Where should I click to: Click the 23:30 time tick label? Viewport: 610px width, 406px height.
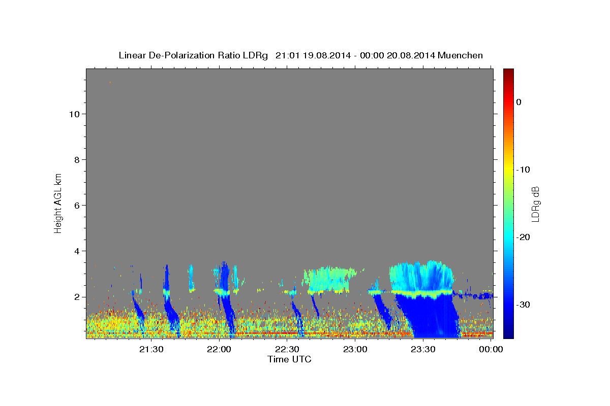(423, 349)
